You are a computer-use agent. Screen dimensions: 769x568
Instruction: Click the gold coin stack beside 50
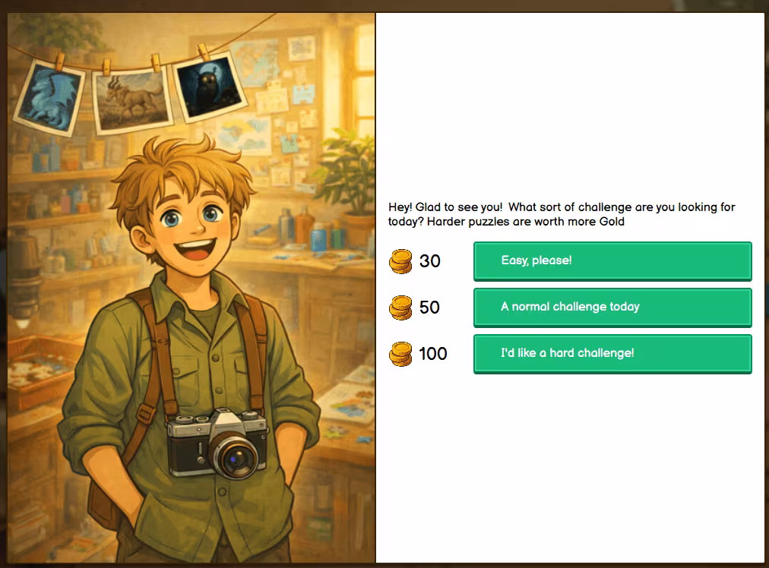(400, 308)
